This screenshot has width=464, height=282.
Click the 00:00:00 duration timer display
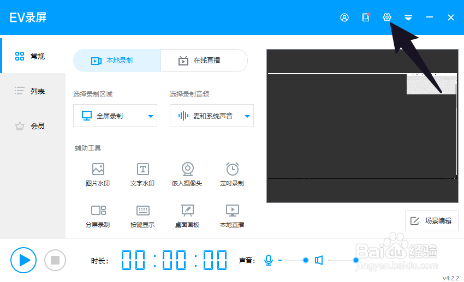click(x=174, y=260)
